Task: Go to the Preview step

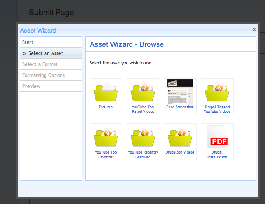Action: pos(51,86)
